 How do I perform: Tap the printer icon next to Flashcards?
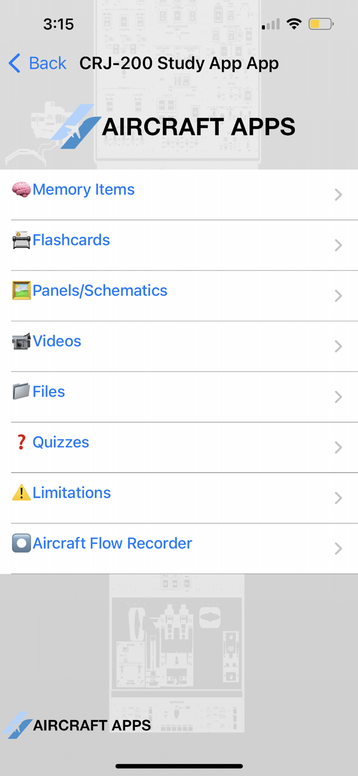pyautogui.click(x=21, y=240)
